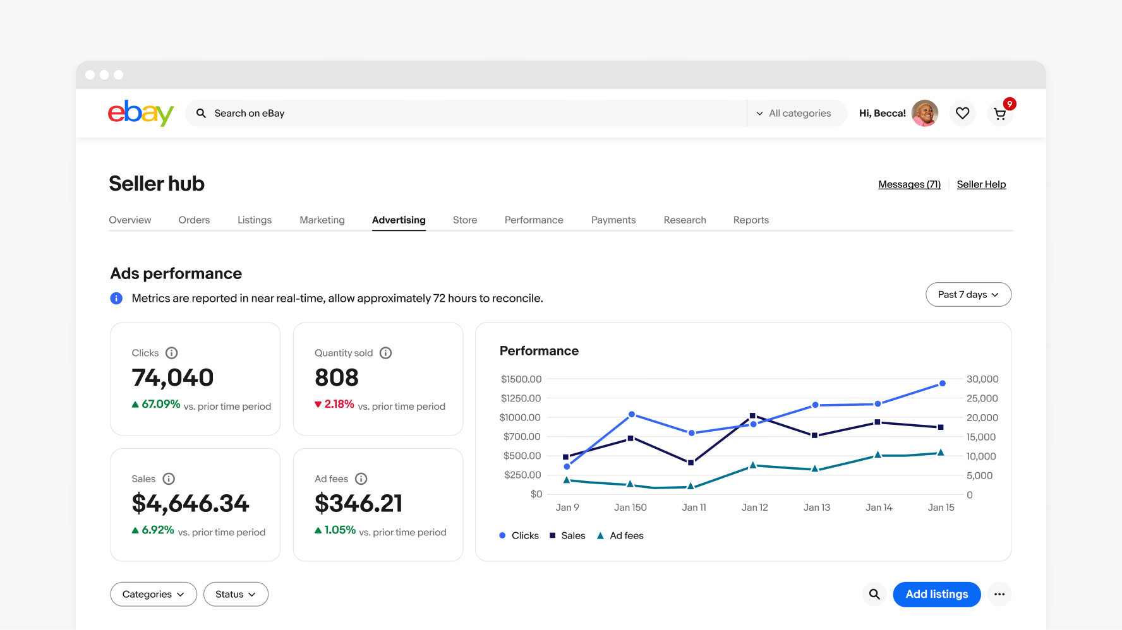
Task: Click the search magnifier near Add listings
Action: coord(874,594)
